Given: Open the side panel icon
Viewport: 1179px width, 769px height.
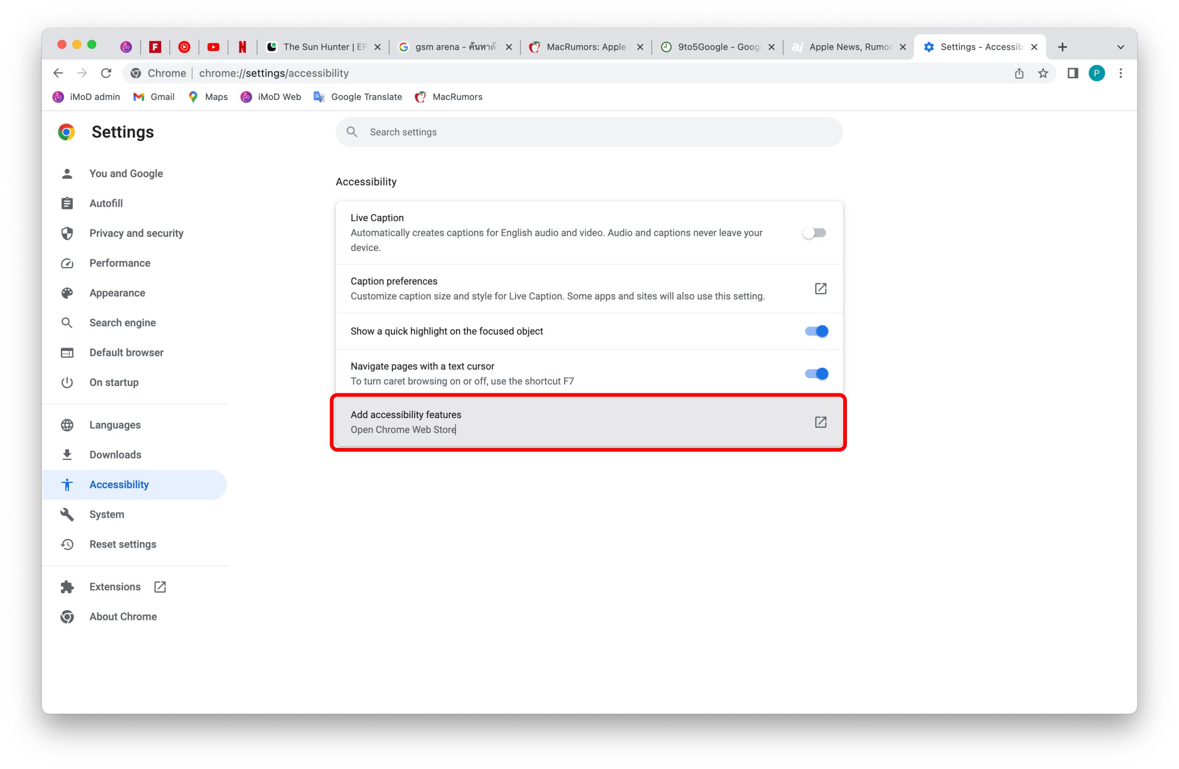Looking at the screenshot, I should click(1073, 73).
